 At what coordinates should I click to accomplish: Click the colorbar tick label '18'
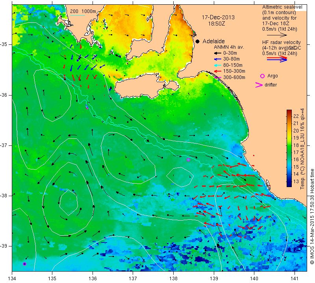click(296, 145)
